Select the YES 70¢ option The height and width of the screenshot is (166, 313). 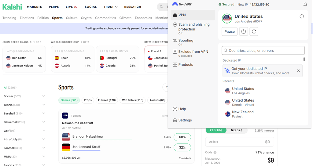[x=216, y=130]
